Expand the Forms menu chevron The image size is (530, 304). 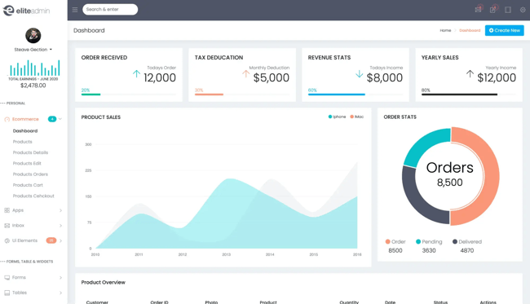61,278
